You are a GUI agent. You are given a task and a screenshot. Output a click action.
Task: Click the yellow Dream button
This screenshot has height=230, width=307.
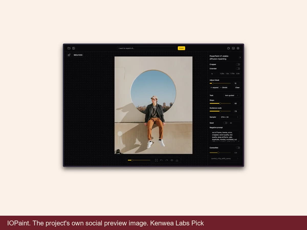point(181,48)
